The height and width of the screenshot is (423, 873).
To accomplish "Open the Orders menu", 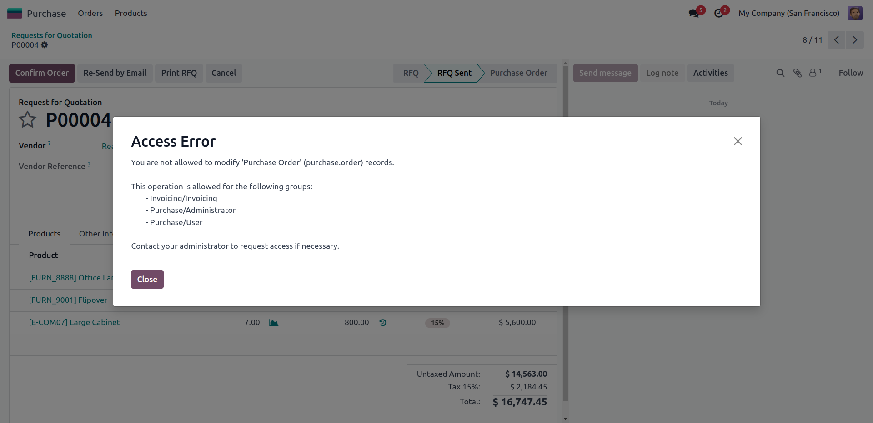I will [x=90, y=13].
